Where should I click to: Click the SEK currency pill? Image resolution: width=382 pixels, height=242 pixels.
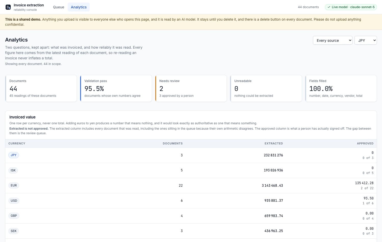tap(13, 231)
